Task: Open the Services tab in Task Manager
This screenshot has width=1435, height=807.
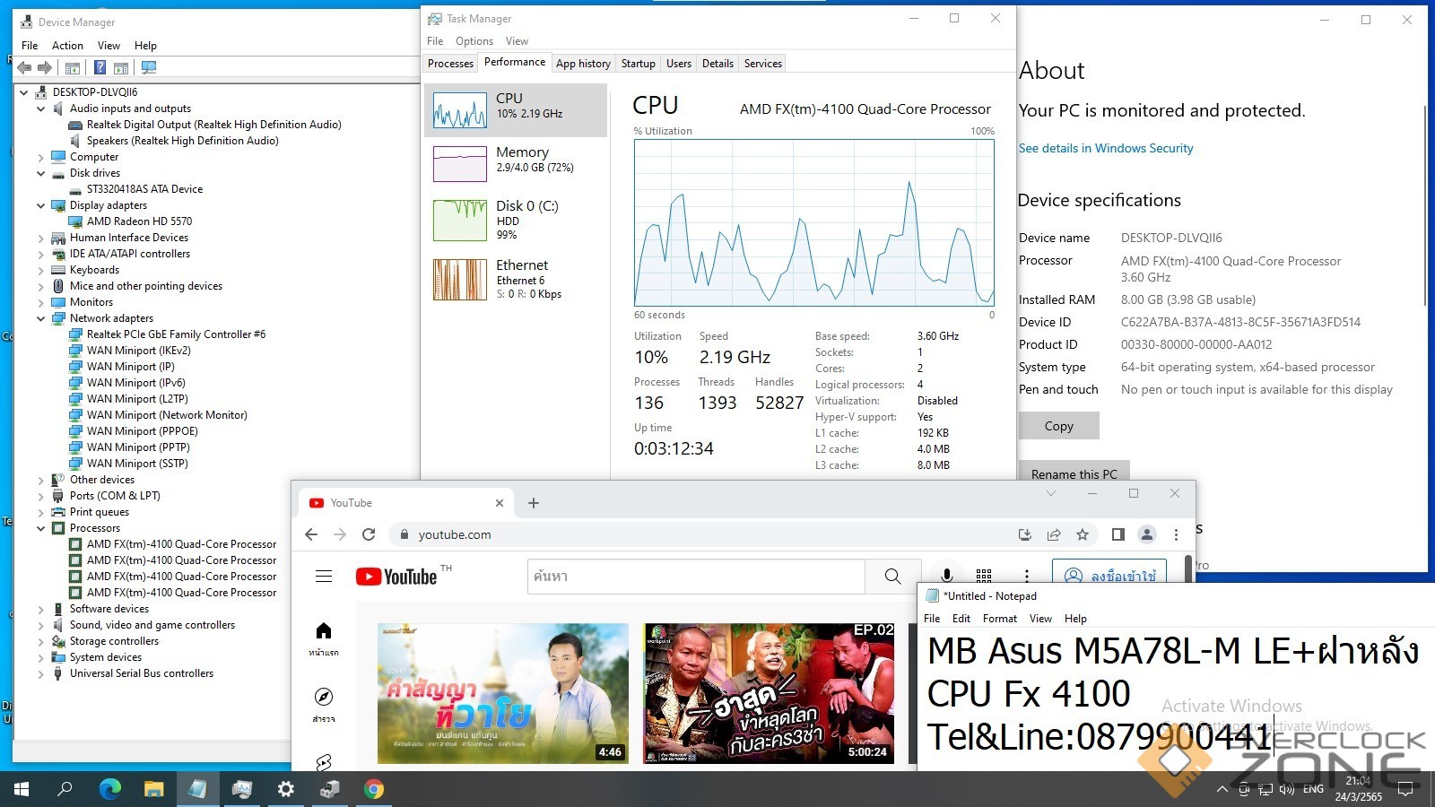Action: [762, 64]
